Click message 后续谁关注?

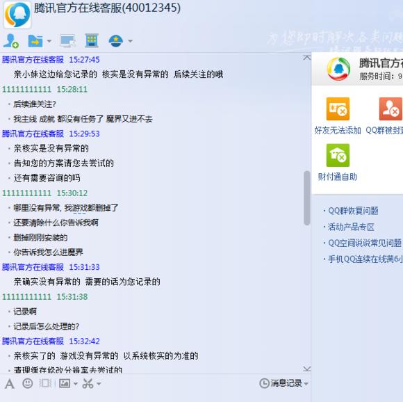coord(35,104)
